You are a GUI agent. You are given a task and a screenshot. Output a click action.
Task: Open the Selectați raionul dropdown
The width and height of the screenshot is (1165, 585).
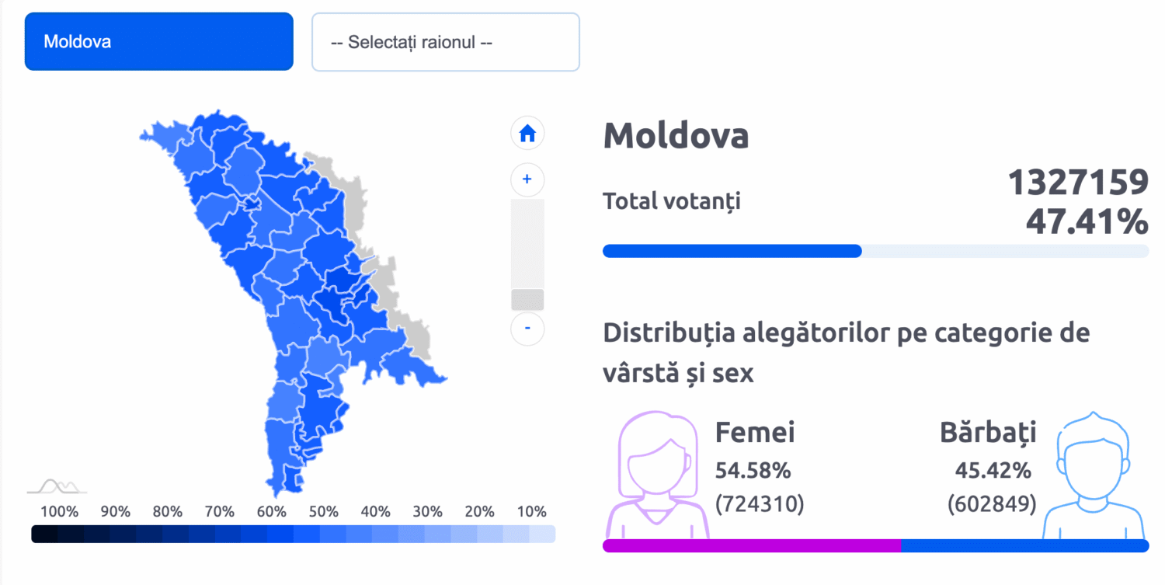coord(445,42)
